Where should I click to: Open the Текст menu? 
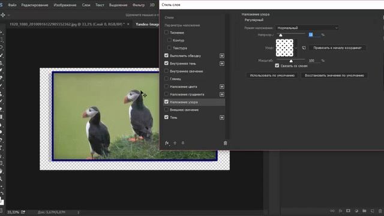[x=100, y=5]
